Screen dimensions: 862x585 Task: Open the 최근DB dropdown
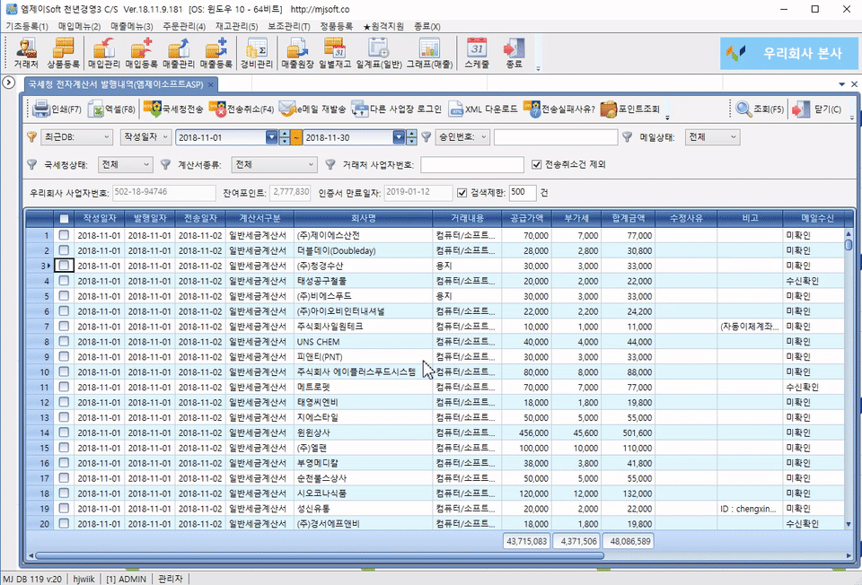76,137
